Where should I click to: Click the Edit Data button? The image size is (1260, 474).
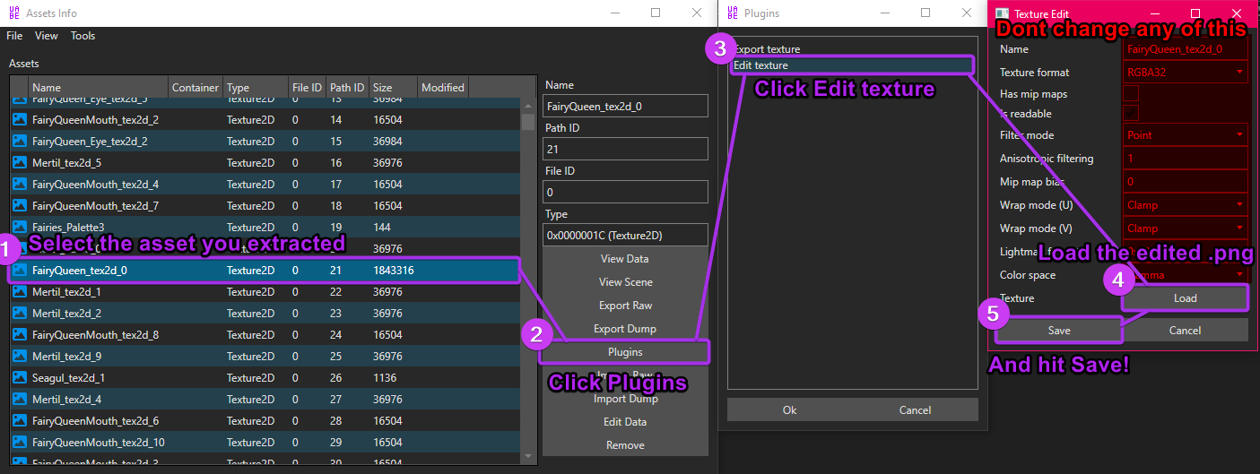(x=625, y=422)
